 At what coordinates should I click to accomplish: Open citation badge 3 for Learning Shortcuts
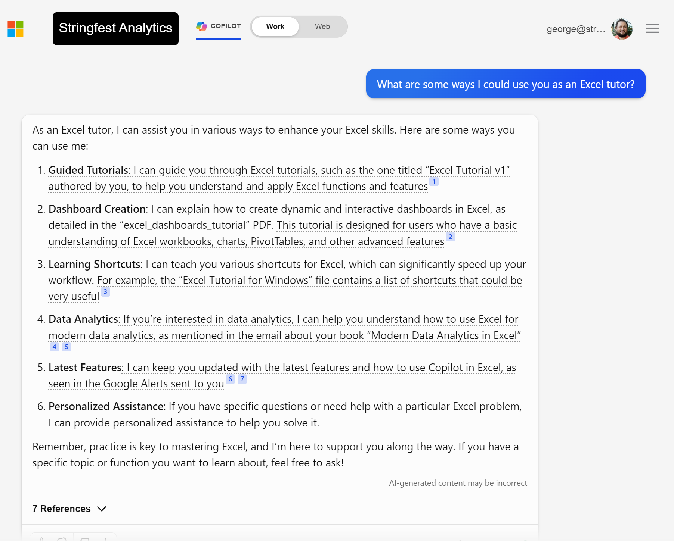pyautogui.click(x=105, y=292)
